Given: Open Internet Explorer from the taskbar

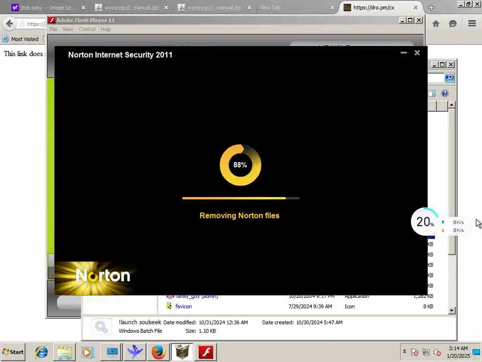Looking at the screenshot, I should pyautogui.click(x=41, y=352).
